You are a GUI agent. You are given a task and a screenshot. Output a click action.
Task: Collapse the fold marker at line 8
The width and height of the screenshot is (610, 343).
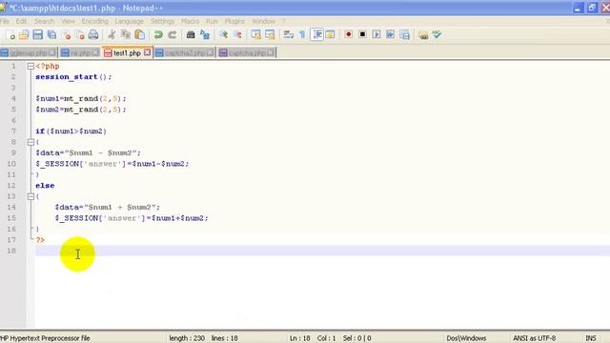(x=30, y=142)
